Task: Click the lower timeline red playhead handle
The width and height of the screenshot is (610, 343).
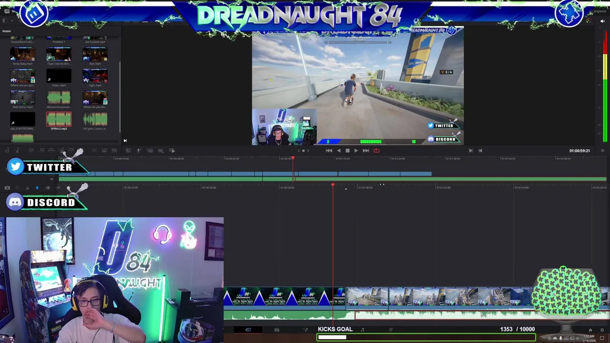Action: [333, 185]
